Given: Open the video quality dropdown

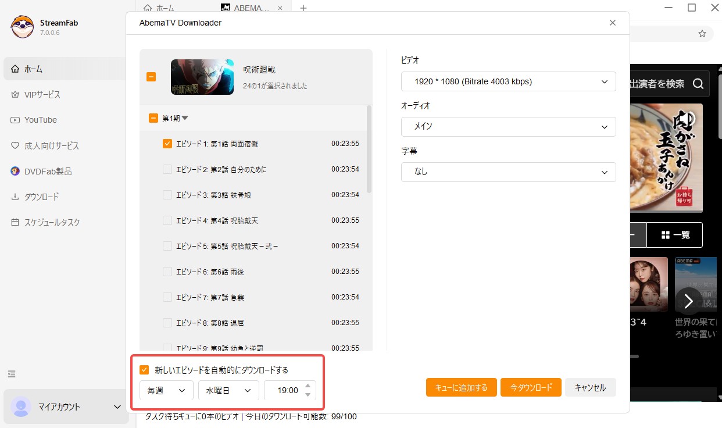Looking at the screenshot, I should pyautogui.click(x=508, y=81).
